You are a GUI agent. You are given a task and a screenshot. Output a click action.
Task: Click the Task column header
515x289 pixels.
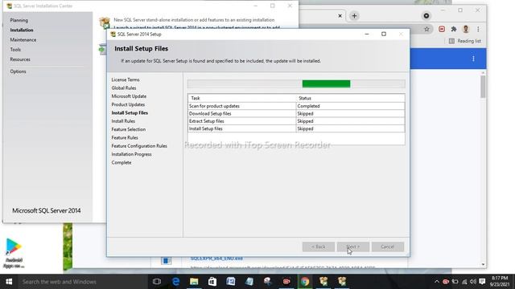coord(241,98)
